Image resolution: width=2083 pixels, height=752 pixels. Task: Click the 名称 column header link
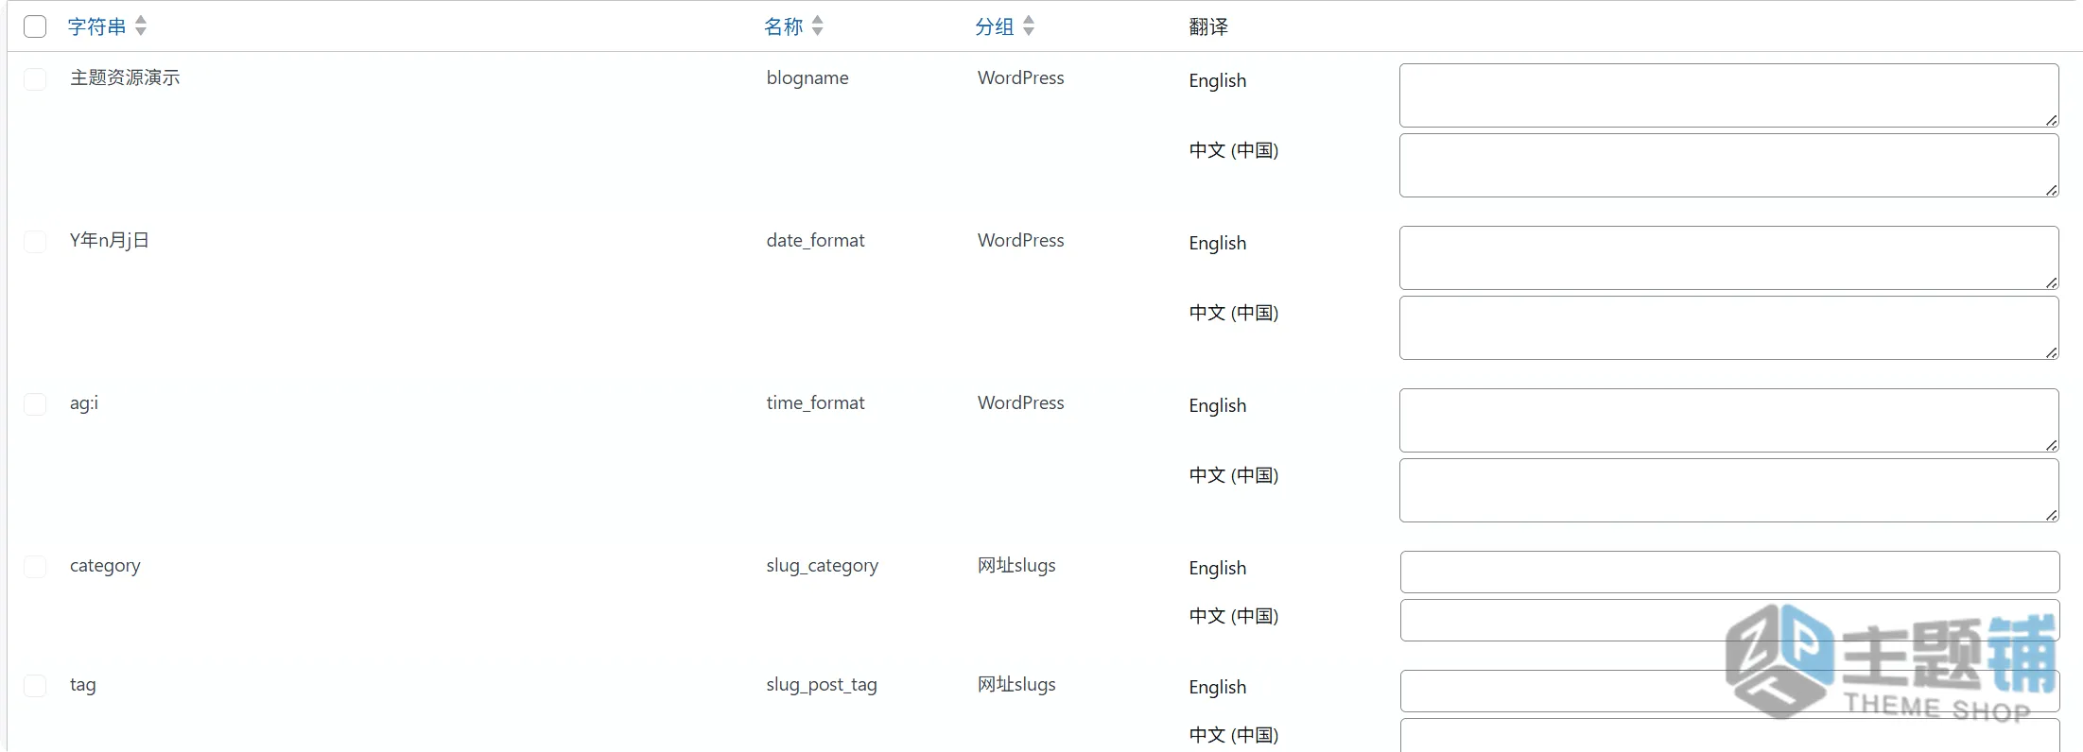pos(784,26)
